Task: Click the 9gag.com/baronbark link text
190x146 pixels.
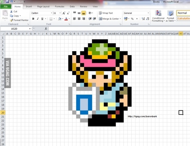Action: click(x=142, y=116)
